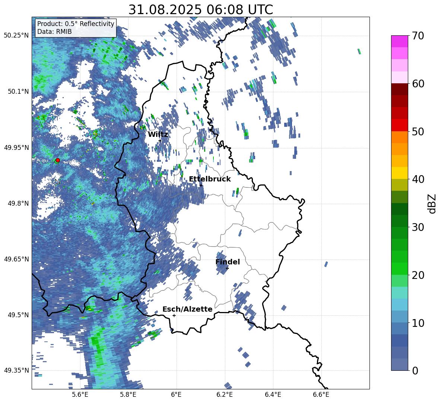Click the 49.95°N latitude label
The image size is (441, 402).
coord(16,147)
